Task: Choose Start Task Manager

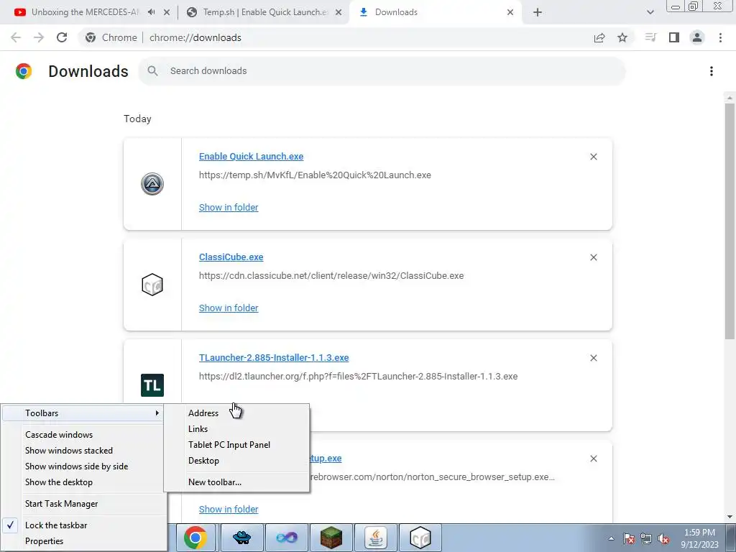Action: 85,504
